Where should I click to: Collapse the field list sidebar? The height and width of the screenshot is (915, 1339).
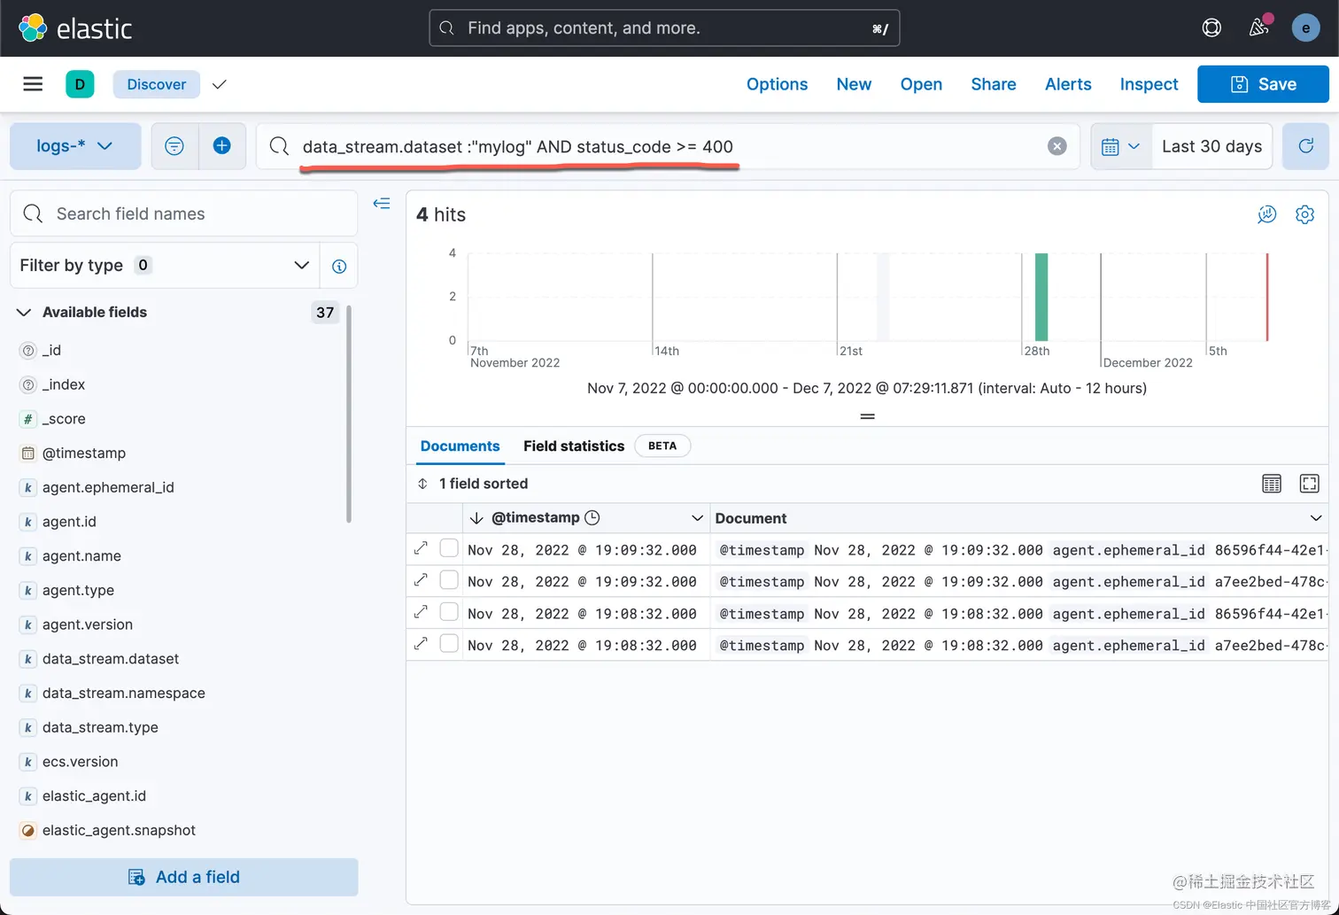tap(382, 204)
